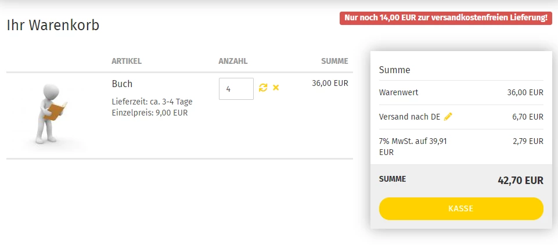This screenshot has width=558, height=245.
Task: Focus the quantity field showing 4
Action: pyautogui.click(x=236, y=89)
